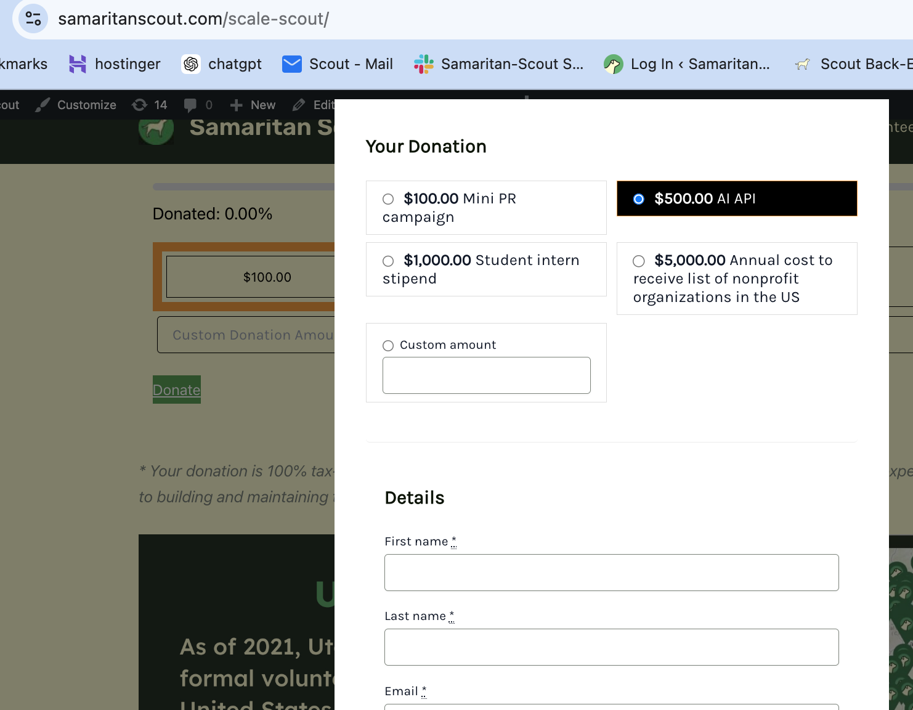Open the Samaritan-Scout Slack bookmark icon
Viewport: 913px width, 710px height.
[424, 64]
